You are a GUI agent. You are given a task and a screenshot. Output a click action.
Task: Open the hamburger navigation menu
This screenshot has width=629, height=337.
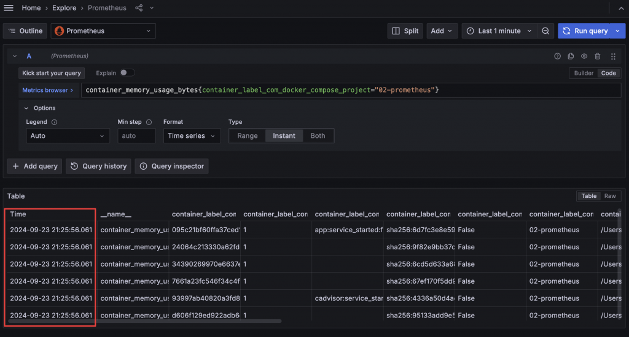tap(9, 7)
